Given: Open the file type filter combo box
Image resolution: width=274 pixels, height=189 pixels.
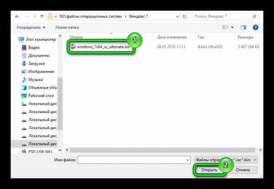Looking at the screenshot, I should (226, 160).
